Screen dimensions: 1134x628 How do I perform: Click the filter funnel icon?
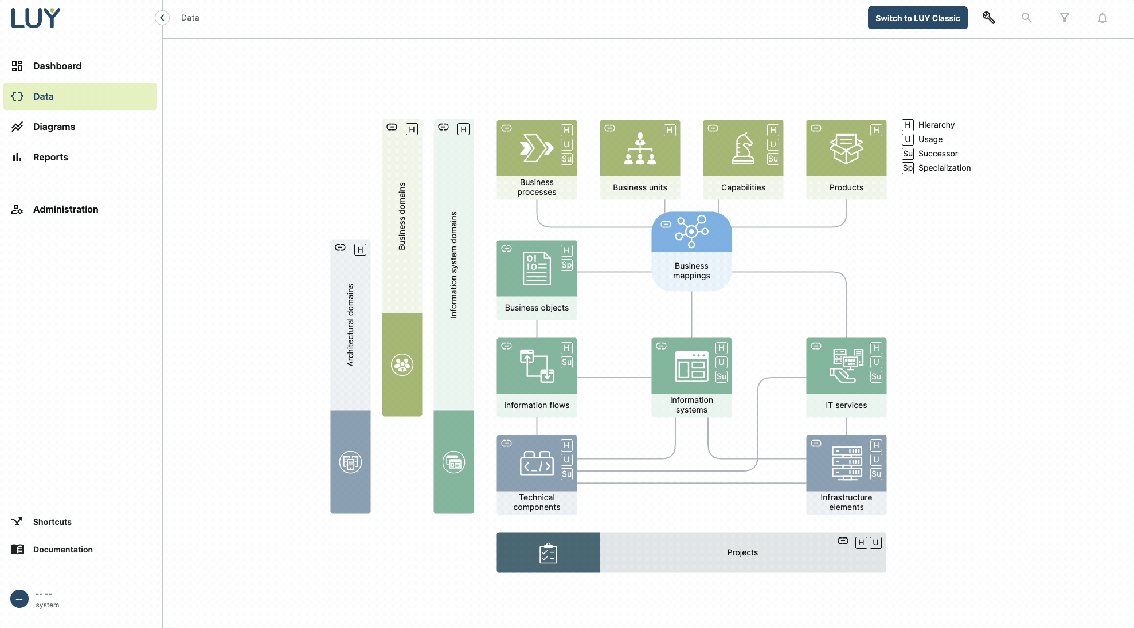click(1064, 18)
